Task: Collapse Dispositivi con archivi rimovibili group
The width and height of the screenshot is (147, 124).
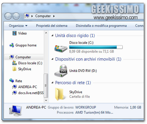Action: (52, 59)
